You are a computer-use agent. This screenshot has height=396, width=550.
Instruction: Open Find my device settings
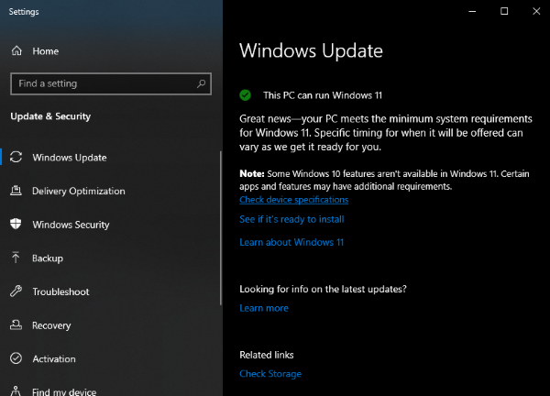[x=64, y=391]
